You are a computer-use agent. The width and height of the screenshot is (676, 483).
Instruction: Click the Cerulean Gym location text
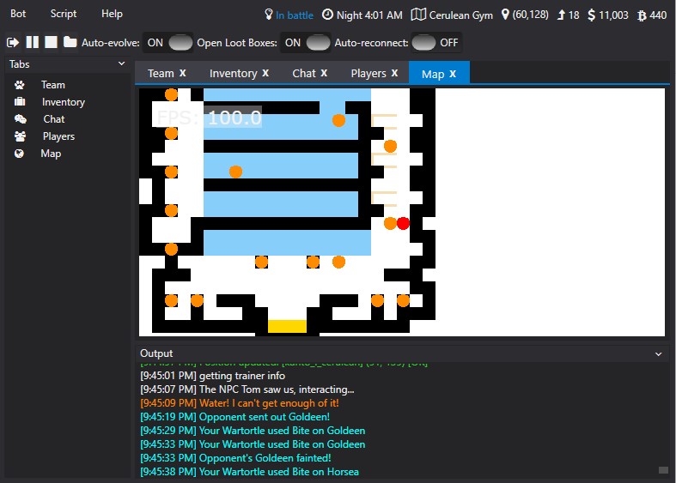[x=461, y=15]
